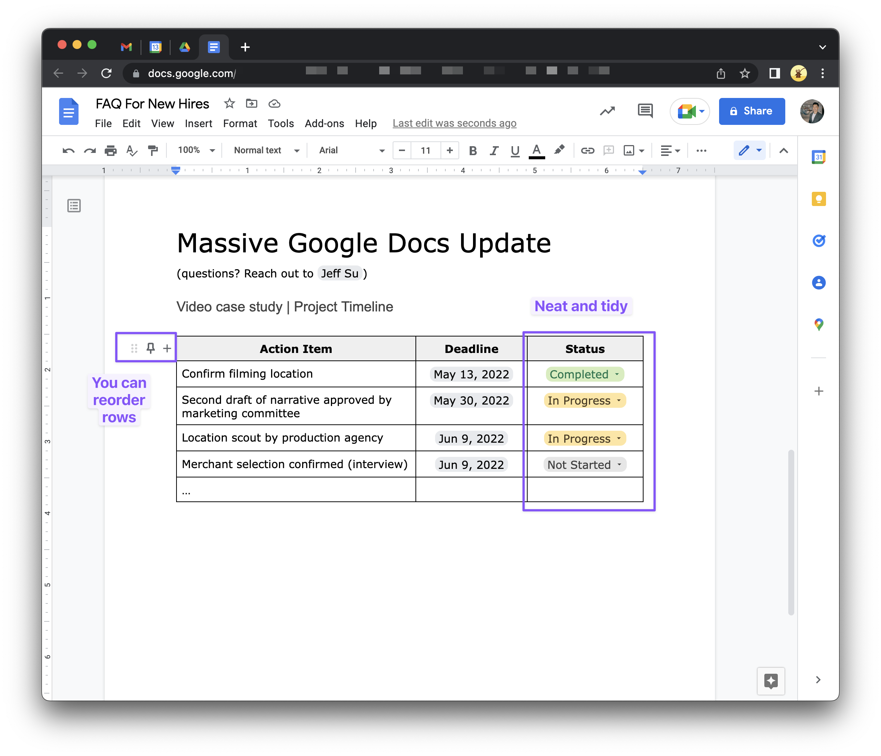
Task: Switch to the Google Drive pinned tab
Action: coord(184,47)
